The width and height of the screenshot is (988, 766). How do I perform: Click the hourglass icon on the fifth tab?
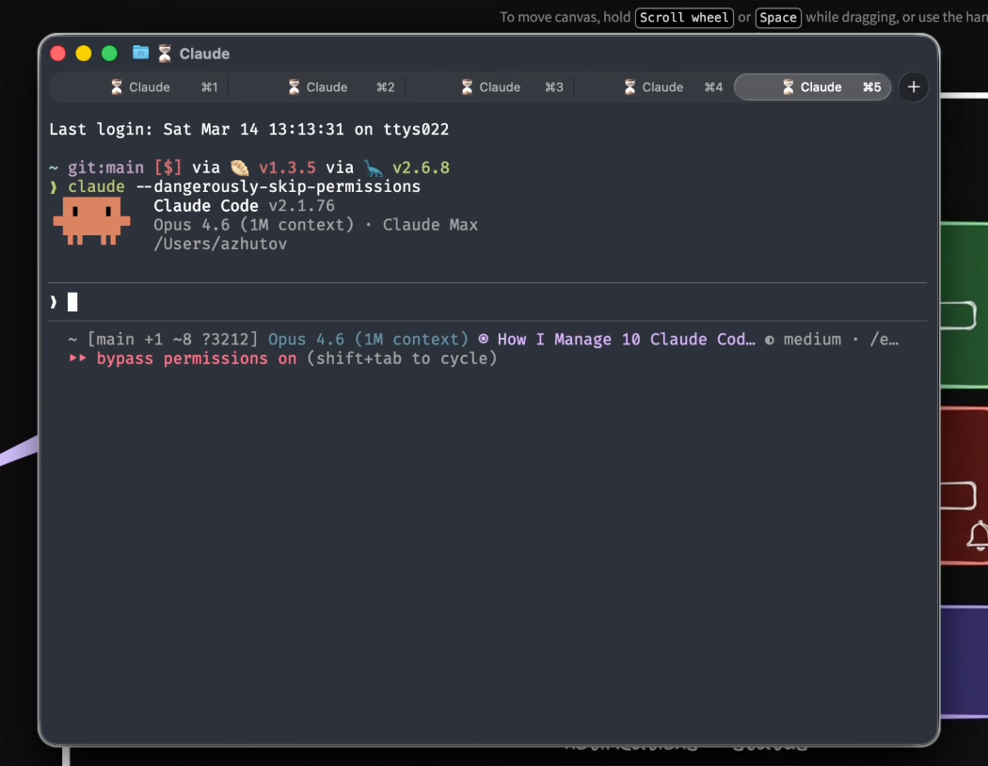pos(789,87)
